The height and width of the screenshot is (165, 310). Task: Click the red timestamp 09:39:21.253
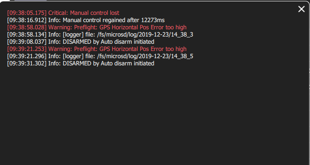click(x=27, y=49)
